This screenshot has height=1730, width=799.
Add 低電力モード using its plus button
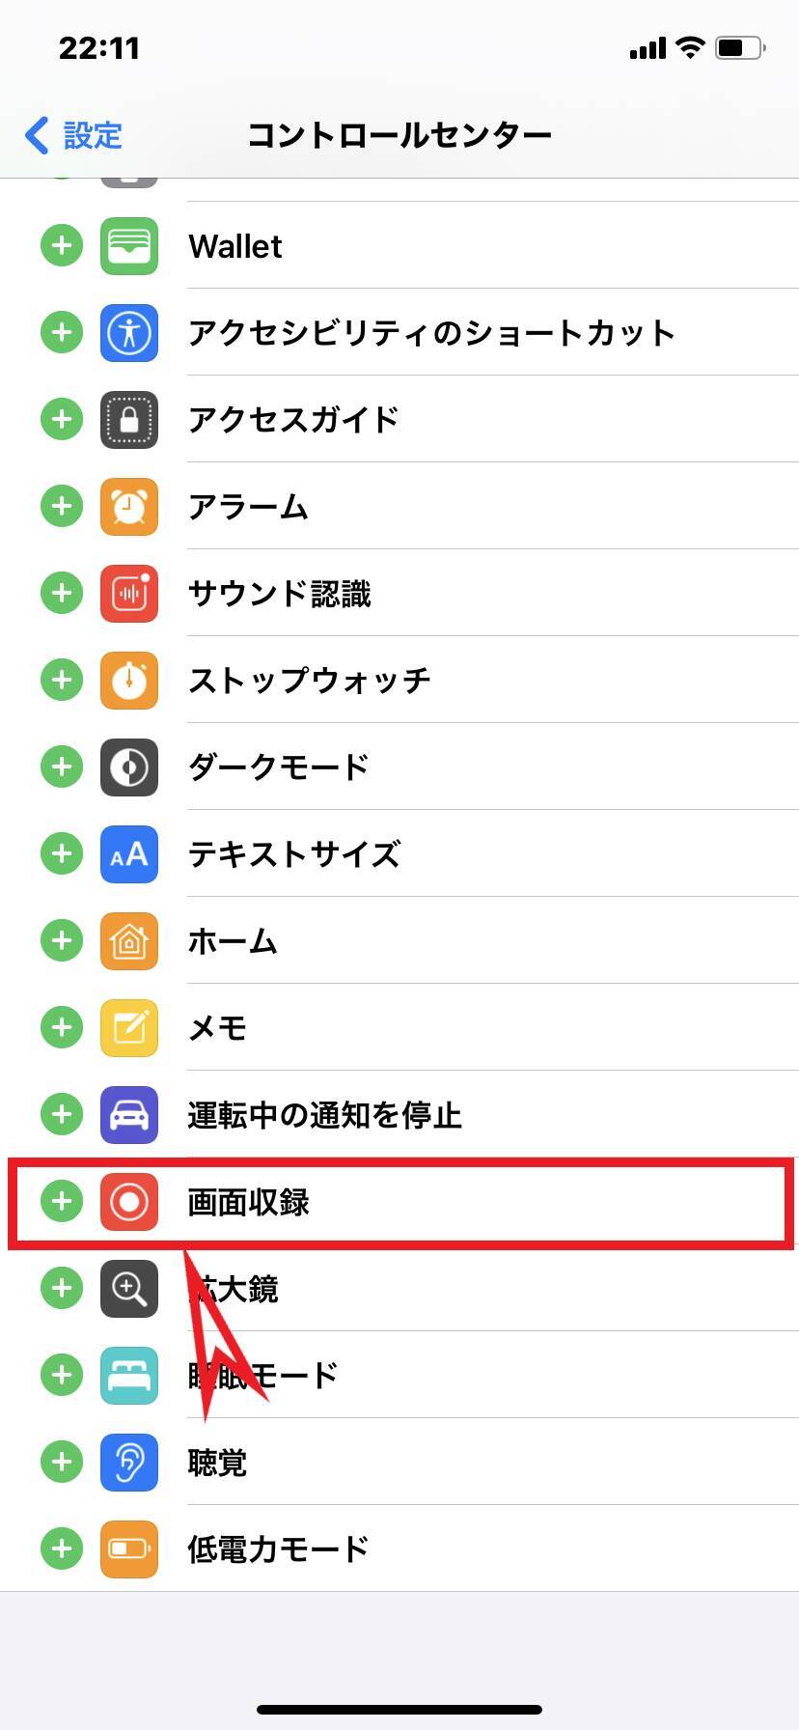pos(62,1549)
